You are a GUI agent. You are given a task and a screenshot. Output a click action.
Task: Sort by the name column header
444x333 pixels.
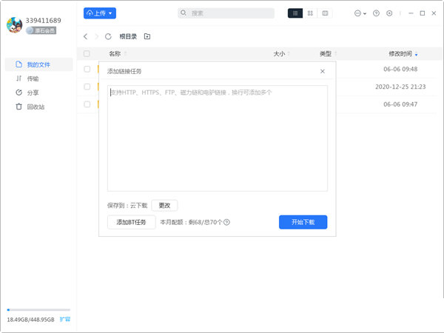[x=118, y=53]
